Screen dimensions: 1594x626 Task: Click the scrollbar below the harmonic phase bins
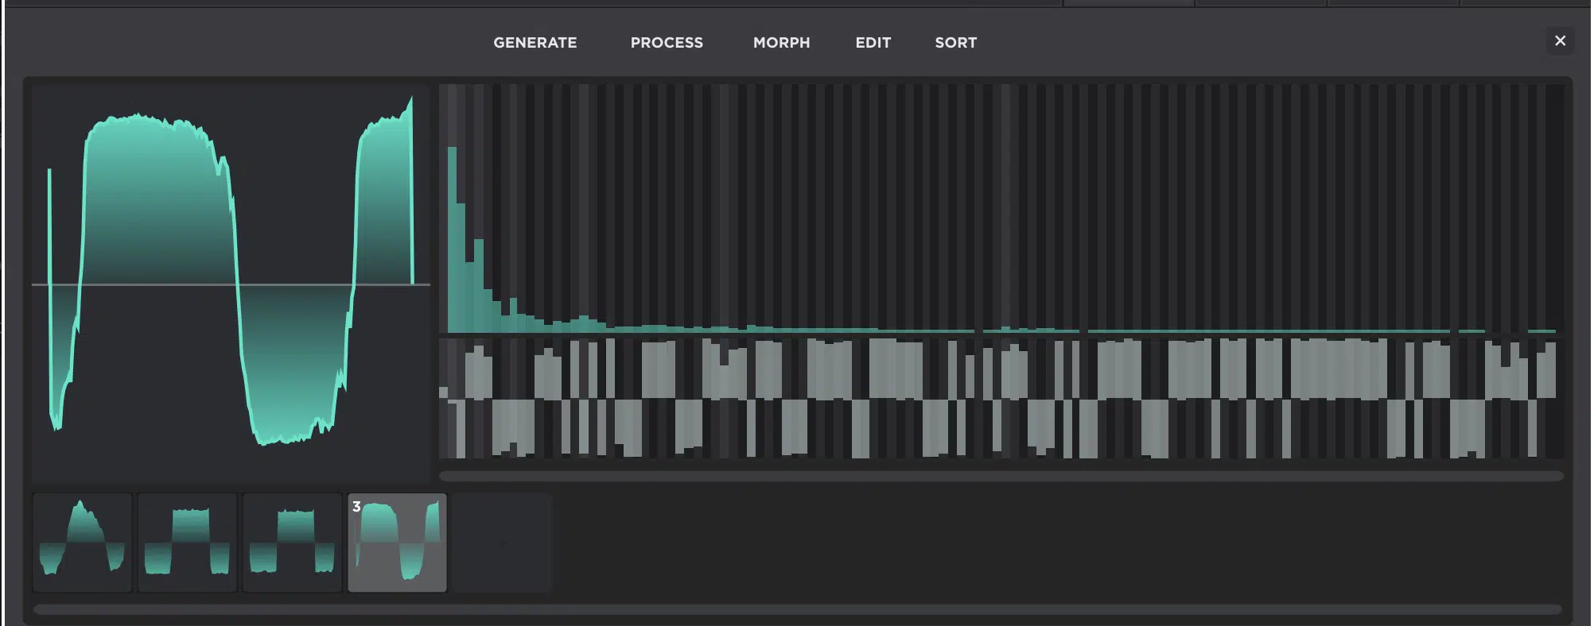click(1001, 476)
